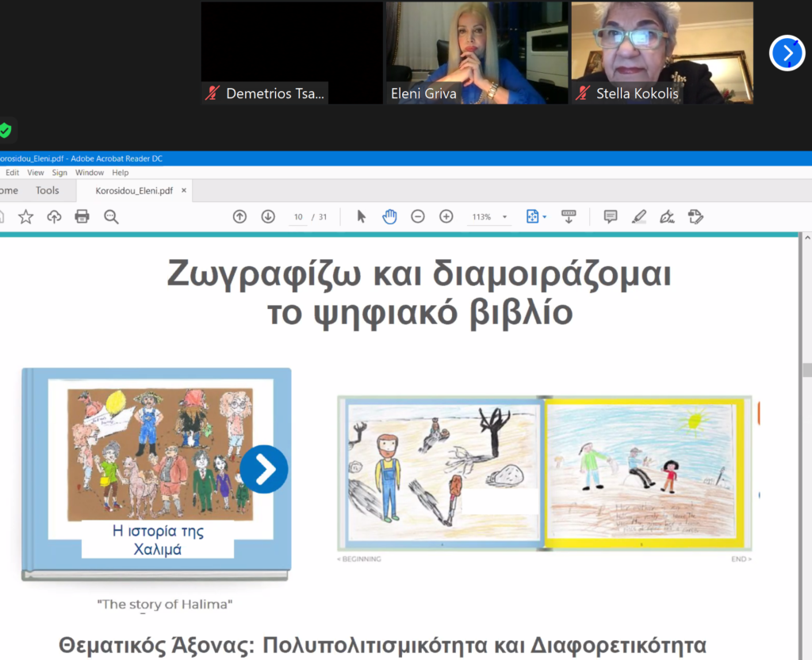Viewport: 812px width, 660px height.
Task: Choose the arrow selection tool
Action: coord(362,216)
